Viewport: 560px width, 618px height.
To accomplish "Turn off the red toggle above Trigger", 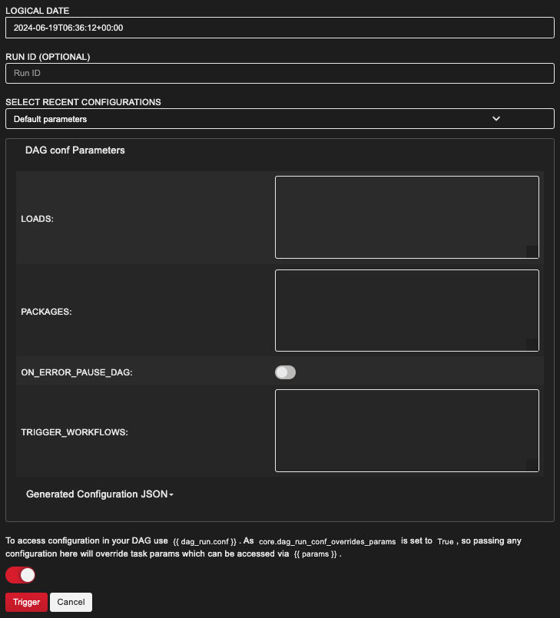I will tap(21, 575).
